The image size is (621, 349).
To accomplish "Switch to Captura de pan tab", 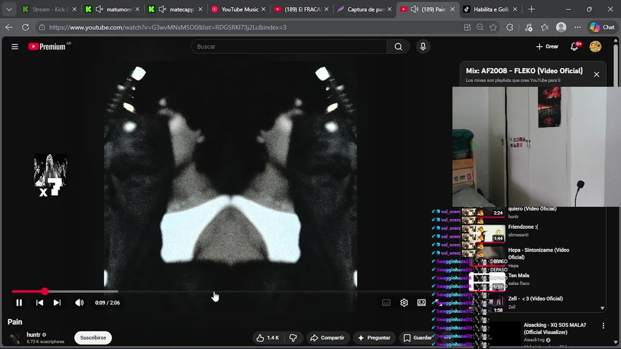I will click(x=365, y=9).
